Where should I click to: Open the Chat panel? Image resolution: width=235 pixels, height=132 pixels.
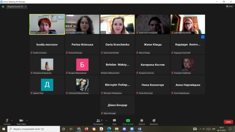(114, 122)
